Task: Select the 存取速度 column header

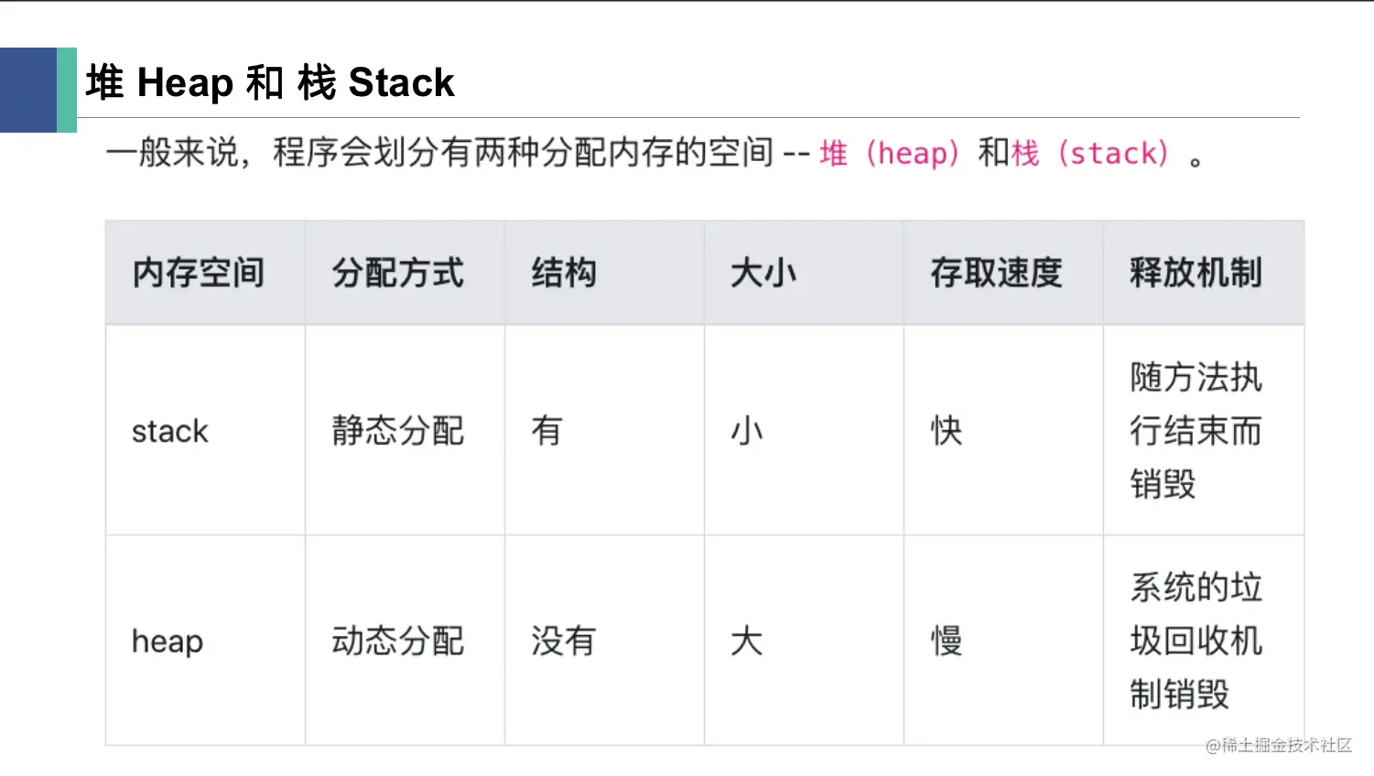Action: (x=1003, y=273)
